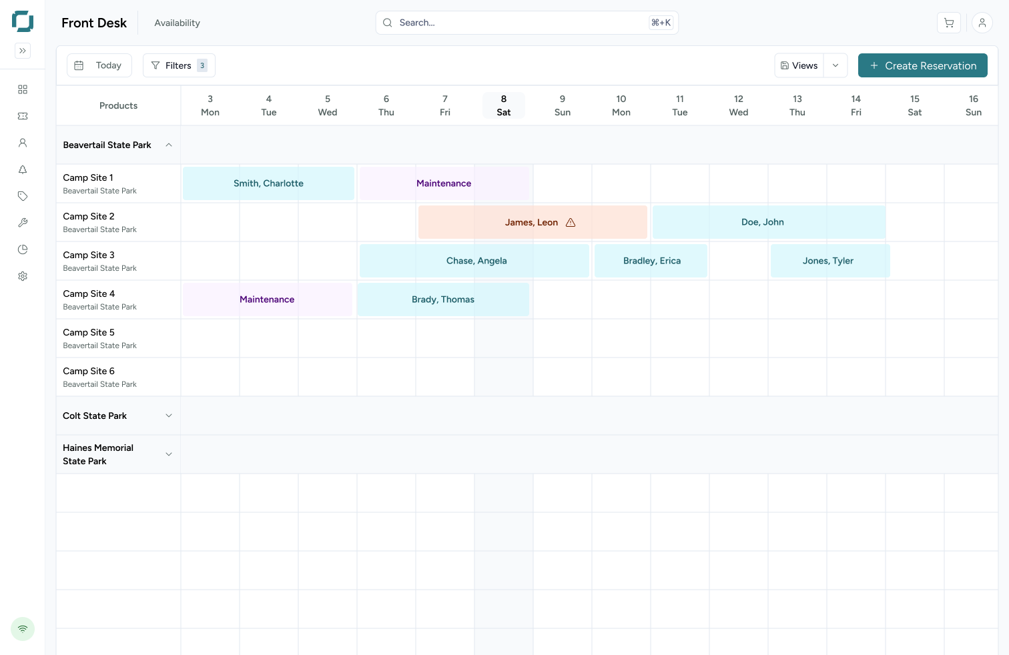Open the Chase, Angela reservation
The width and height of the screenshot is (1009, 655).
tap(474, 261)
